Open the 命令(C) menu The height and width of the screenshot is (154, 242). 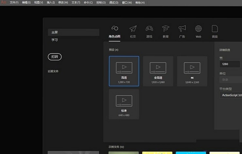(88, 2)
